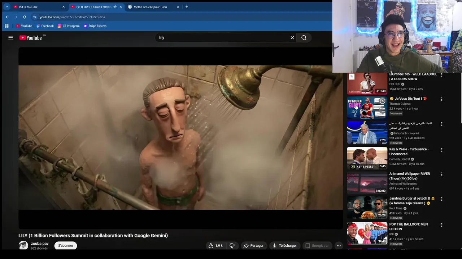This screenshot has height=259, width=462.
Task: Open the YouTube hamburger guide menu
Action: (x=10, y=38)
